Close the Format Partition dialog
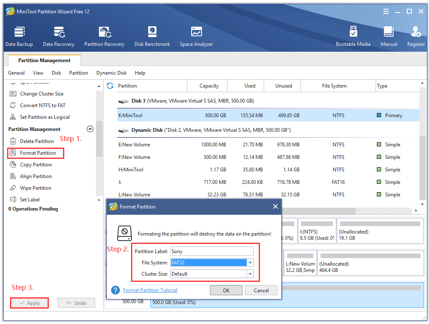 coord(275,206)
